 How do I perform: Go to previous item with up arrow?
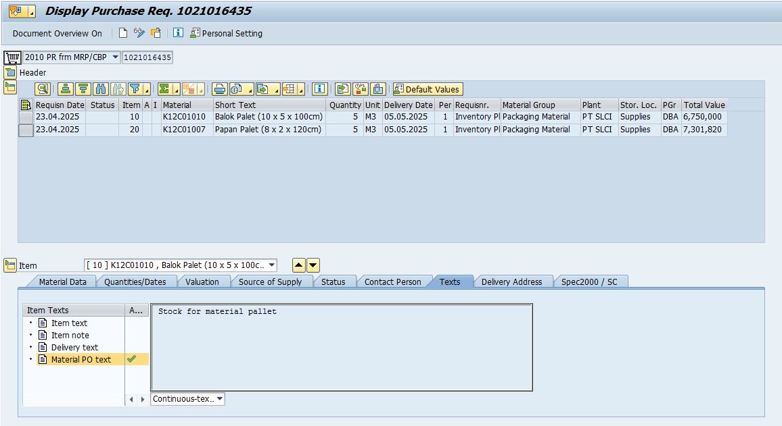point(298,265)
